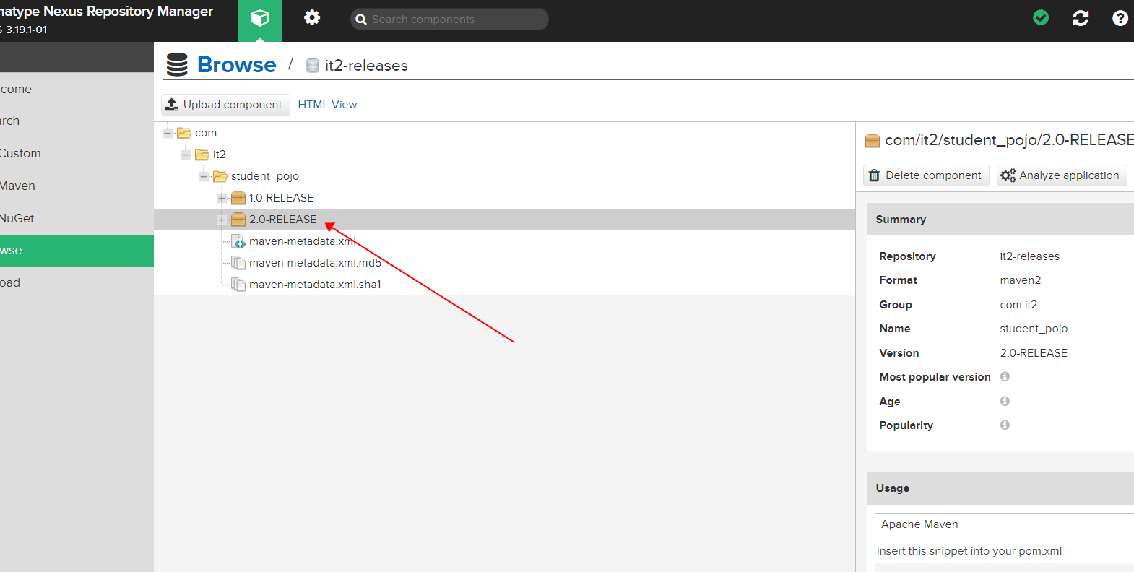Click the Nexus Repository Manager title
This screenshot has height=572, width=1134.
tap(106, 12)
